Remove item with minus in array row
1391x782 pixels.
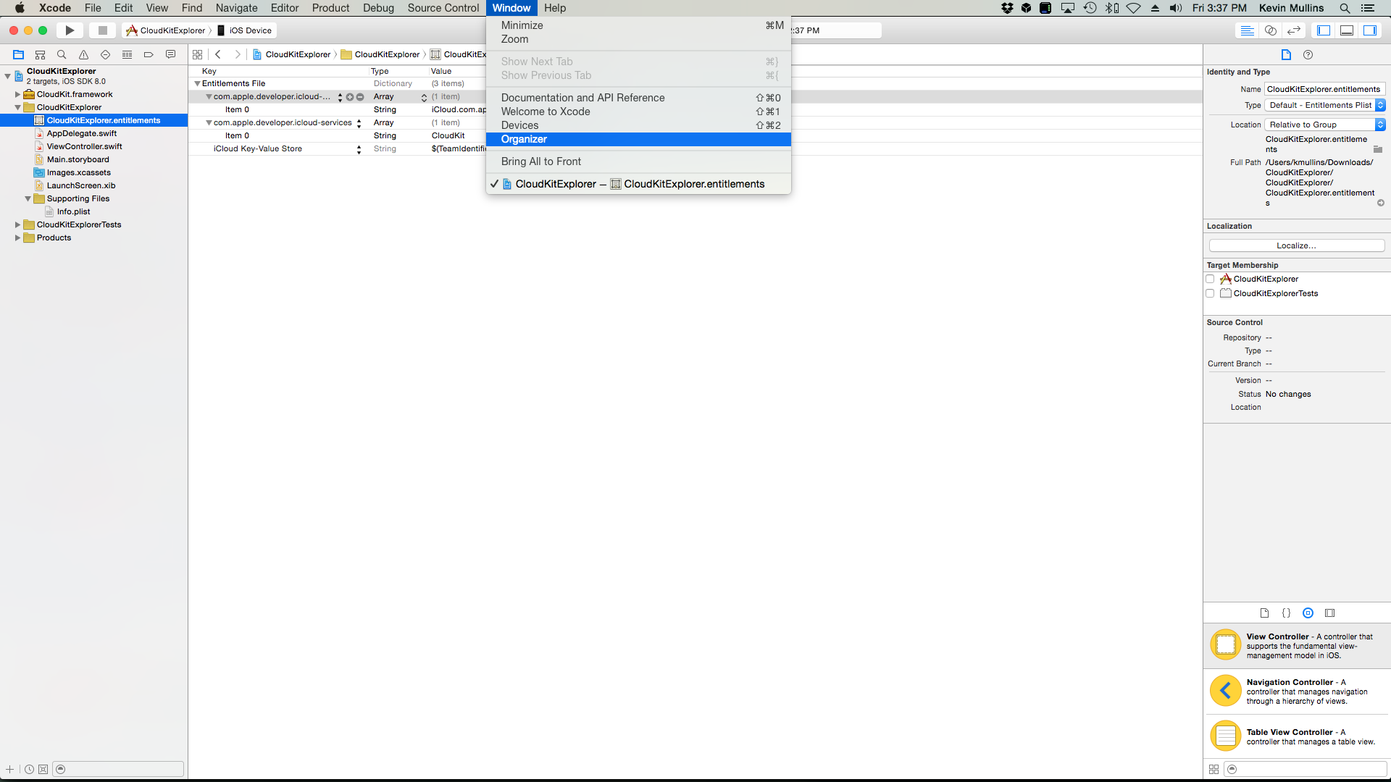(x=360, y=97)
